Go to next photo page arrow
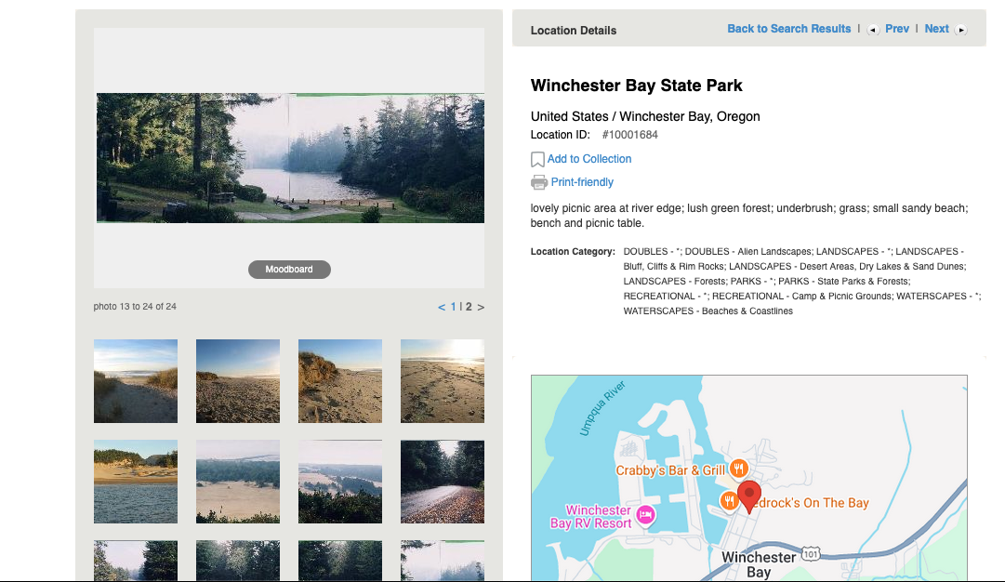Screen dimensions: 1005x582 pyautogui.click(x=481, y=307)
